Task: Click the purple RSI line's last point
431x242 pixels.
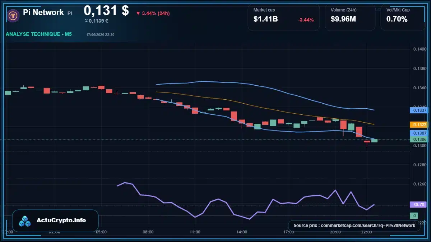Action: (374, 205)
